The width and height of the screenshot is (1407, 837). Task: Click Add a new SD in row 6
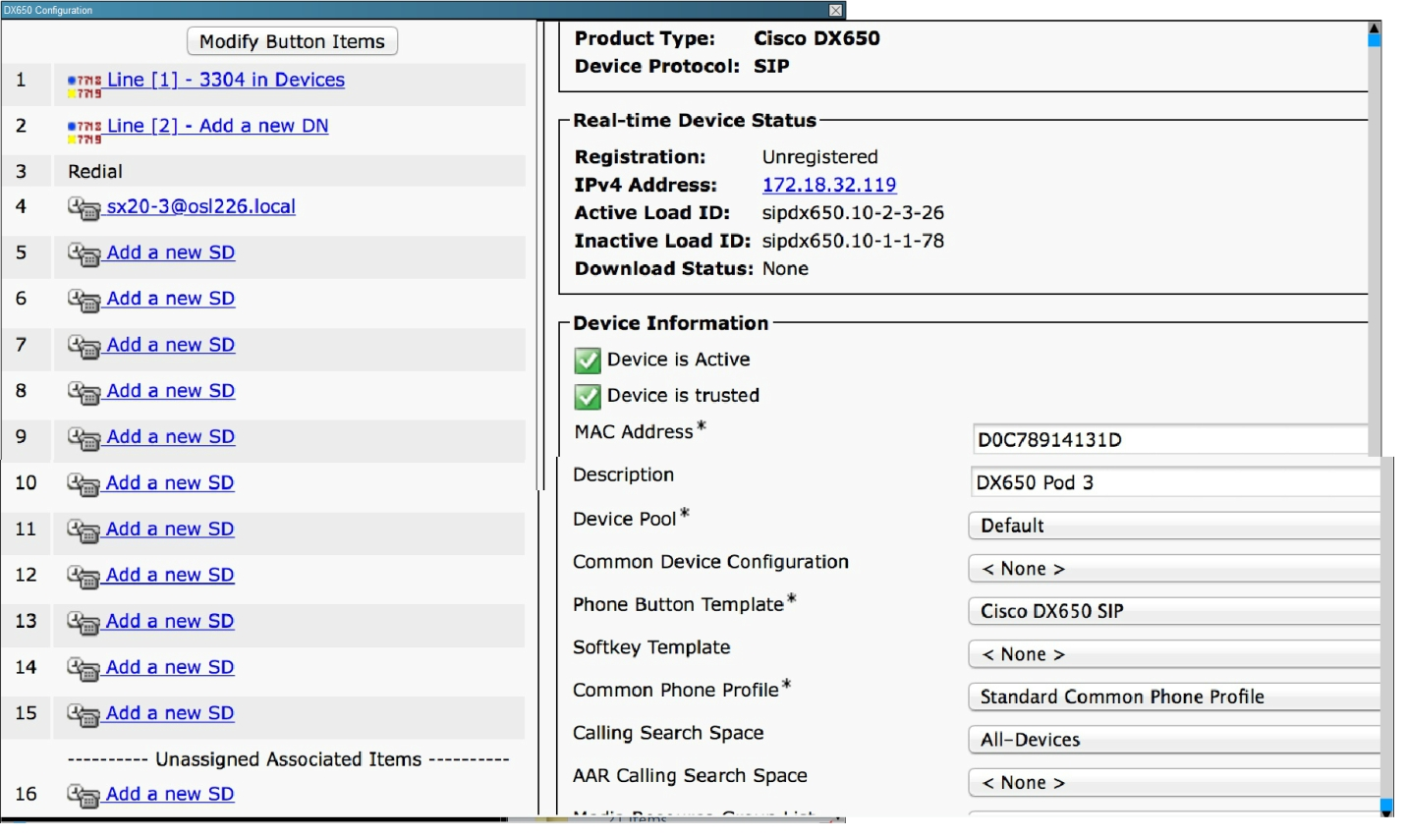coord(171,299)
